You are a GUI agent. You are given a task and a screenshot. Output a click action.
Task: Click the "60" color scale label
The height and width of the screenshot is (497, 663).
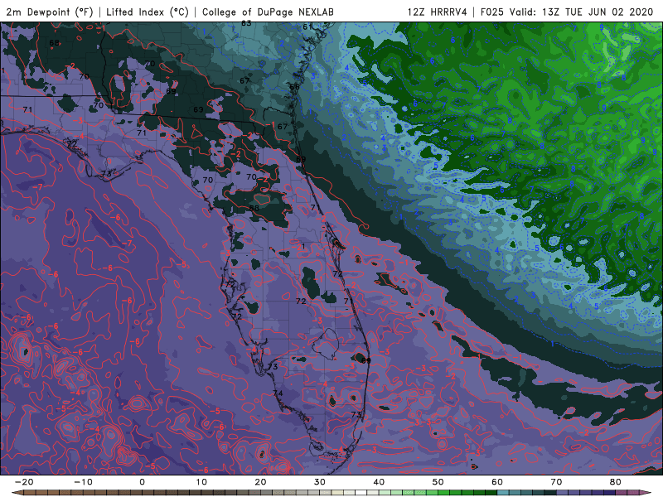(497, 482)
